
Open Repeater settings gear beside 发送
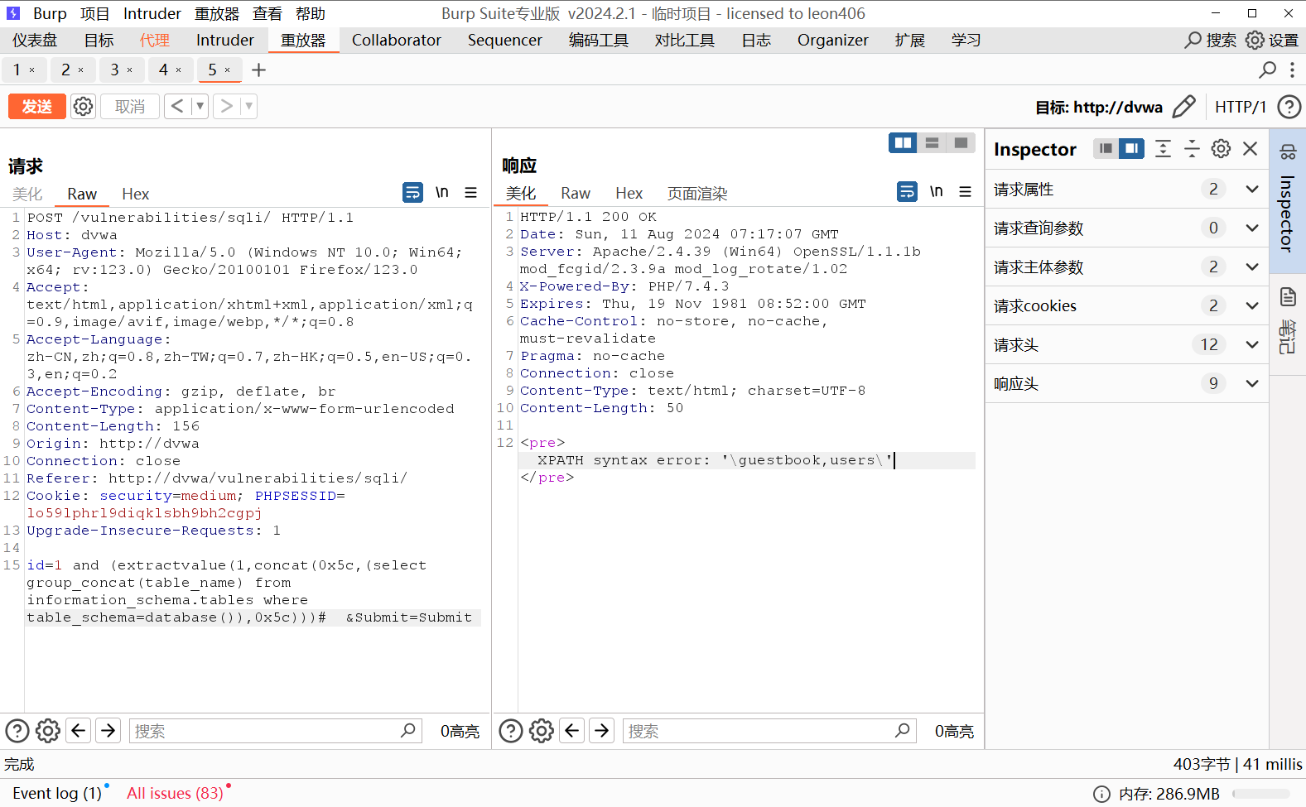pos(83,106)
